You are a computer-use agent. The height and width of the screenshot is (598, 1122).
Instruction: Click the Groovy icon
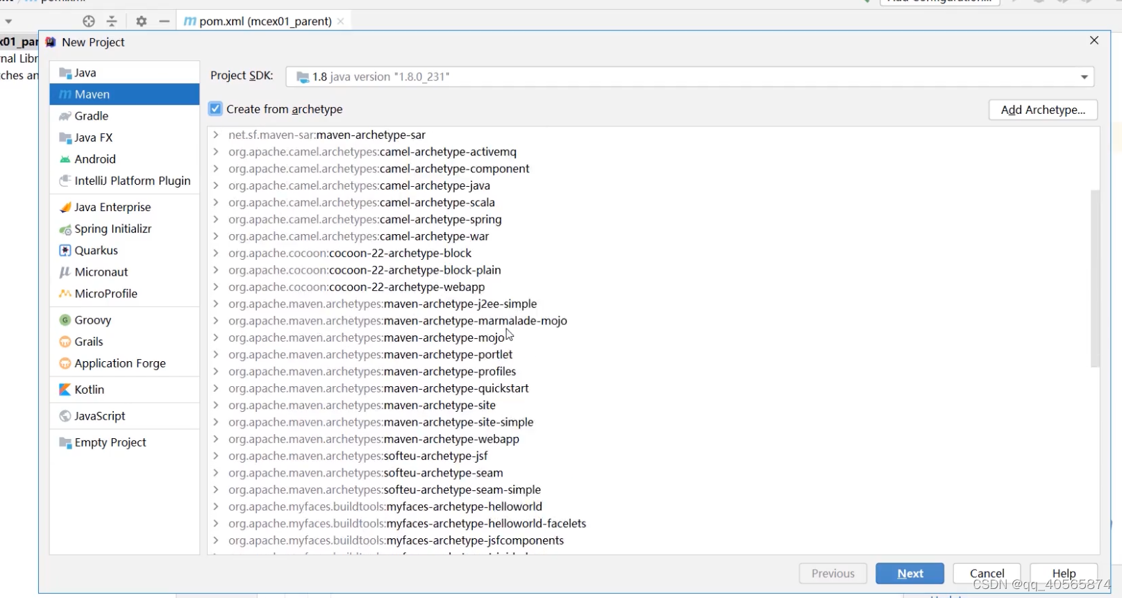[x=65, y=320]
